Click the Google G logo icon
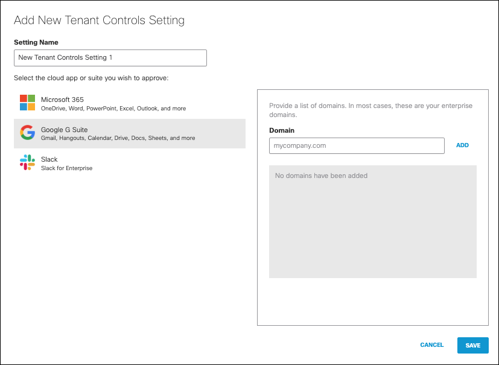 (x=27, y=132)
